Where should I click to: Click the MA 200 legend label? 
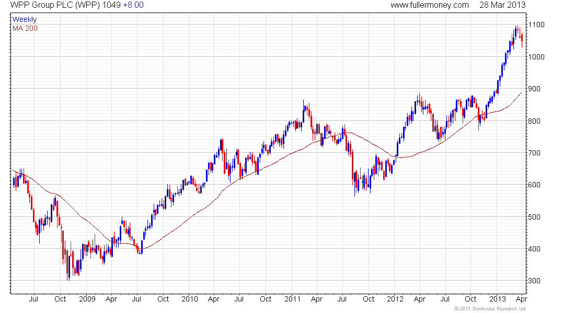25,29
